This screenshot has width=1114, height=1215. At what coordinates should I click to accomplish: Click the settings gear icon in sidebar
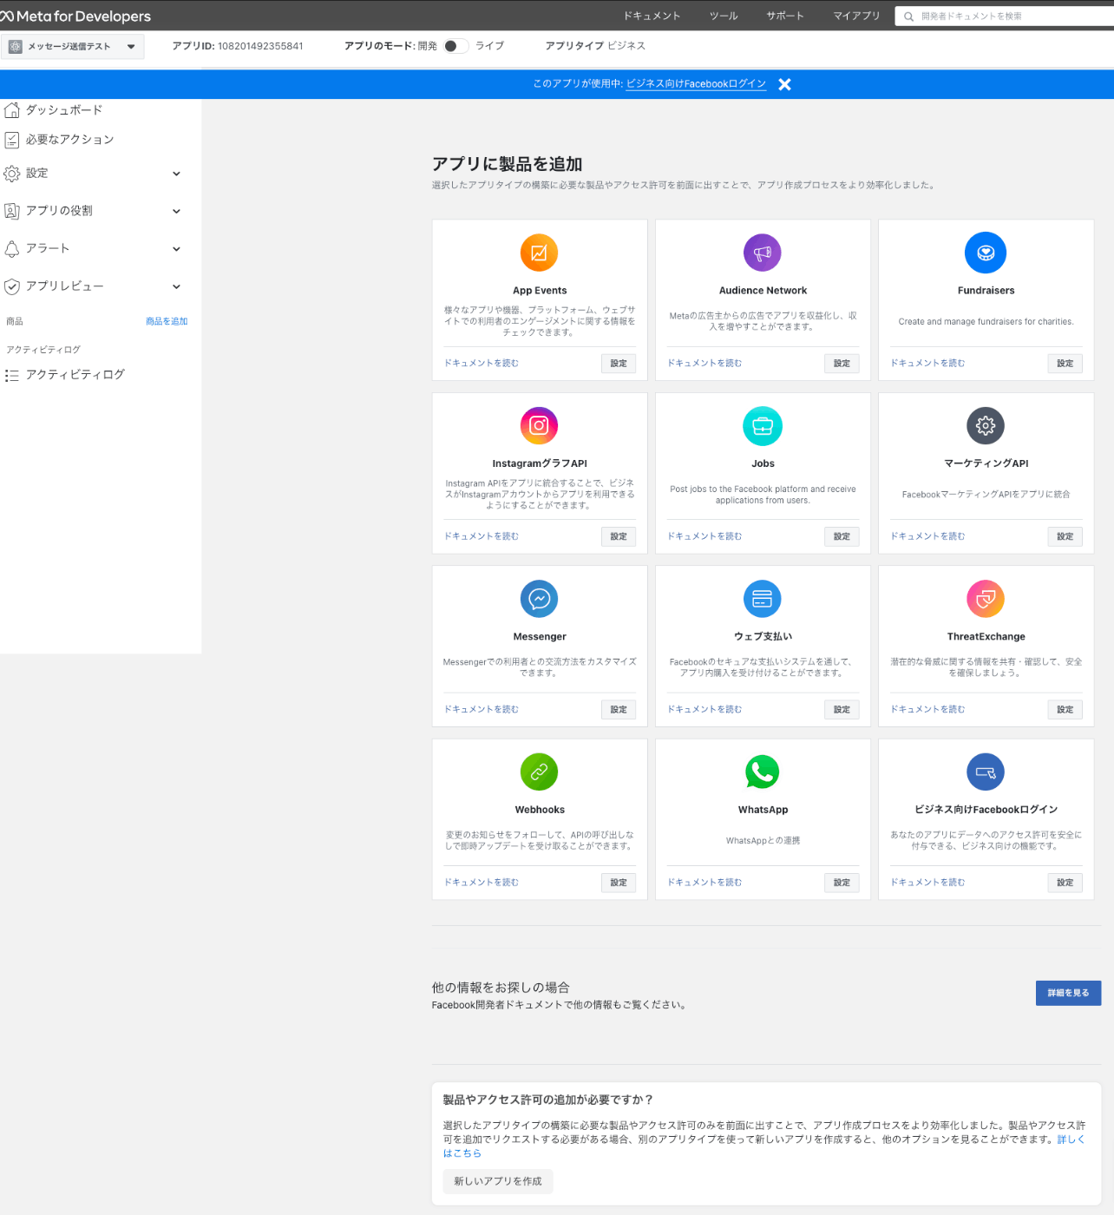12,174
